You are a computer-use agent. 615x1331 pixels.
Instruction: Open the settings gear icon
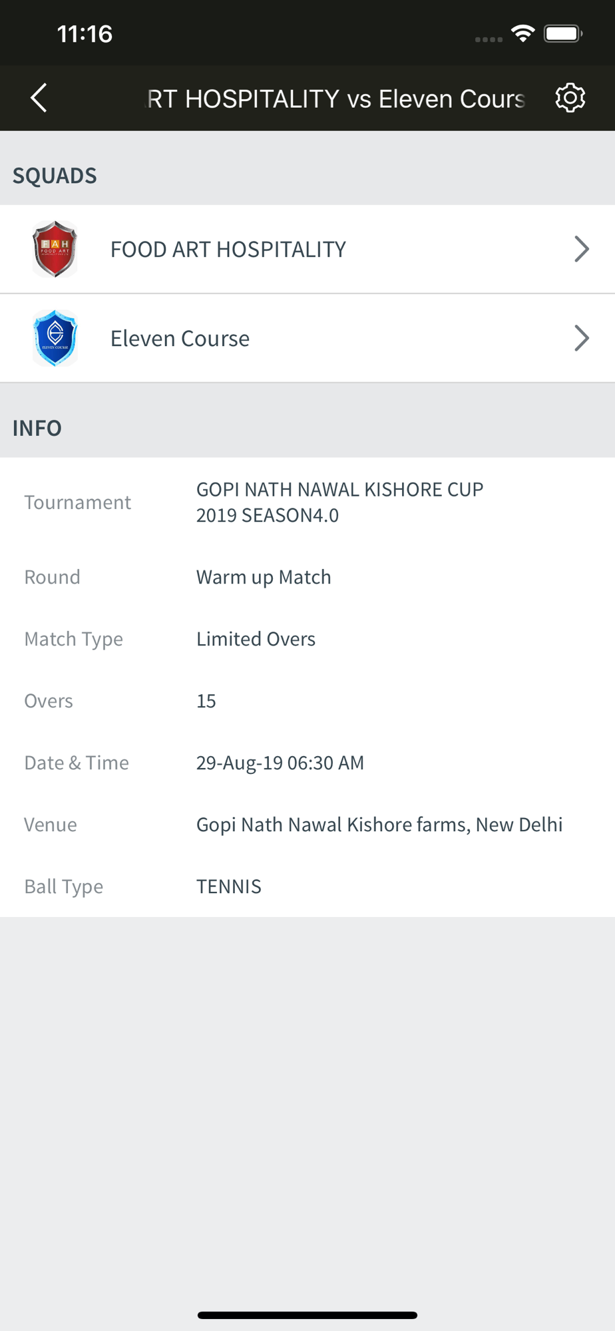tap(570, 98)
